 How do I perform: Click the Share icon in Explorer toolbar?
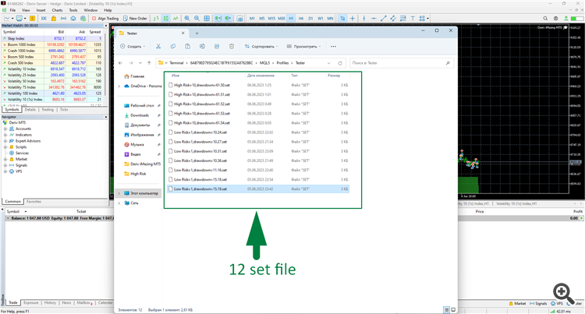(217, 47)
